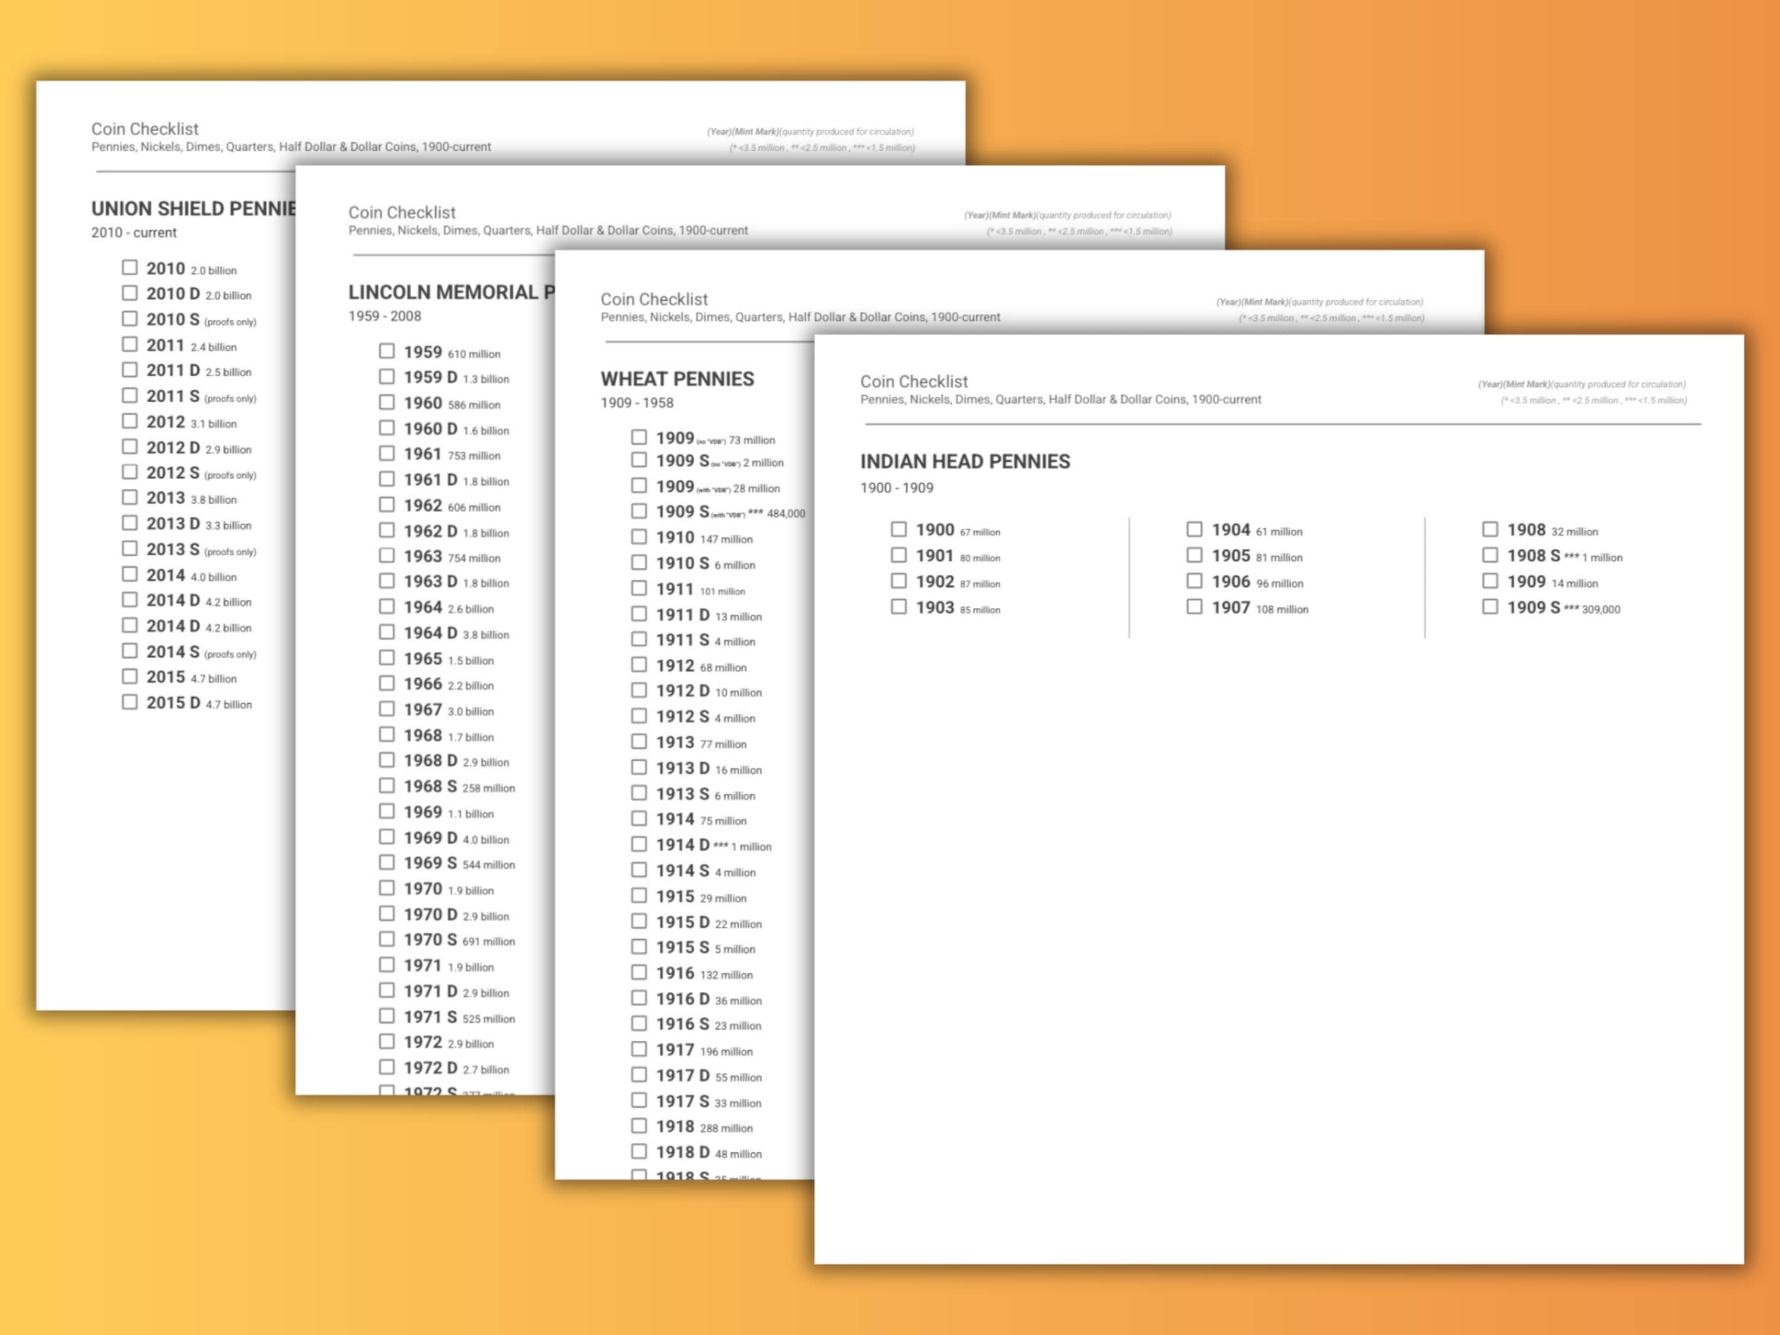Click the 1909 - 1958 date range text
This screenshot has width=1780, height=1335.
point(637,403)
